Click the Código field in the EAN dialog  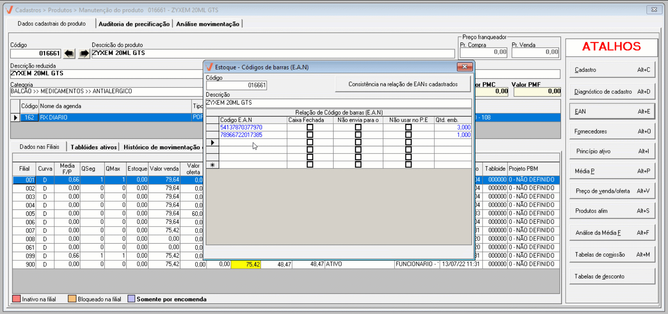click(236, 85)
